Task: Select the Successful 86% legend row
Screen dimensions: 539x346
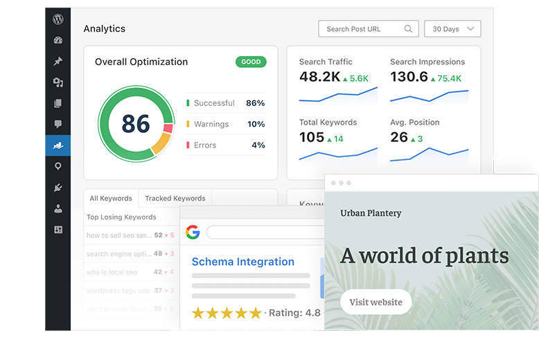Action: 225,103
